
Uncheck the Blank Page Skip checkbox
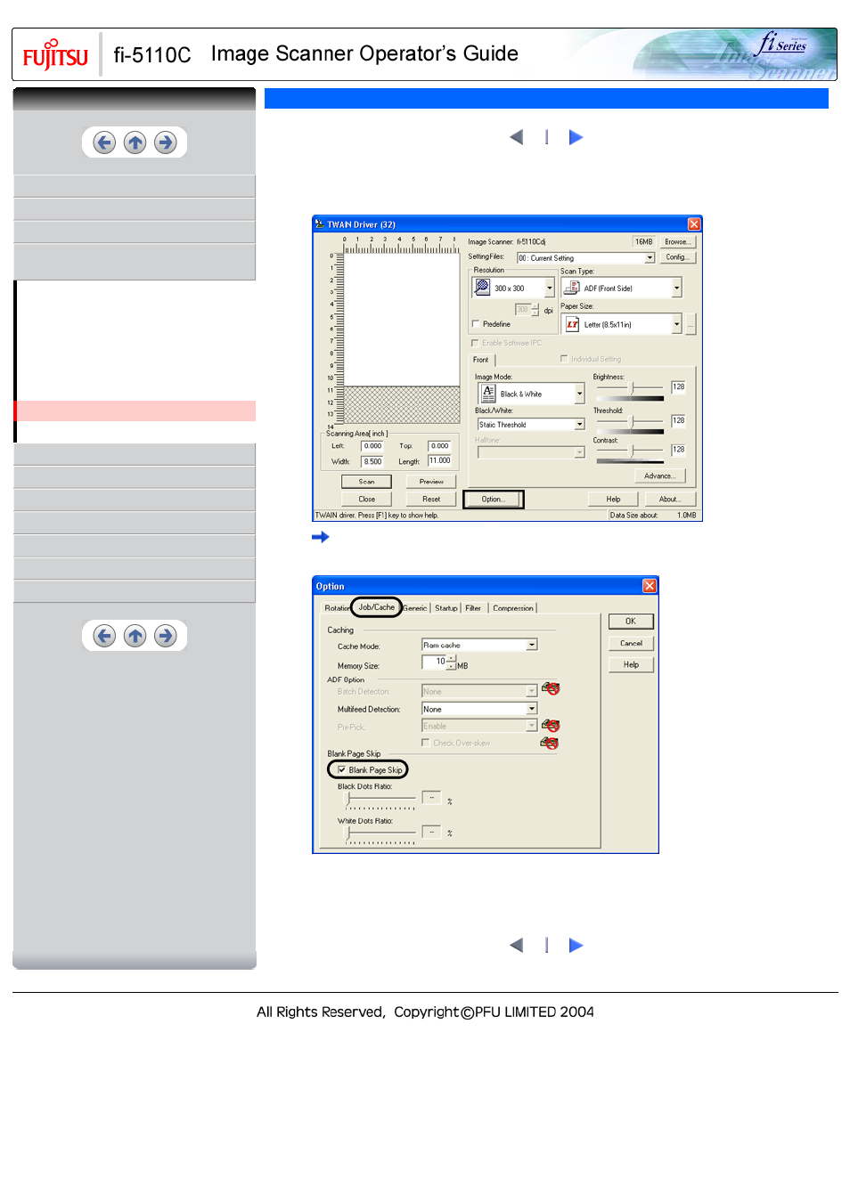point(341,770)
